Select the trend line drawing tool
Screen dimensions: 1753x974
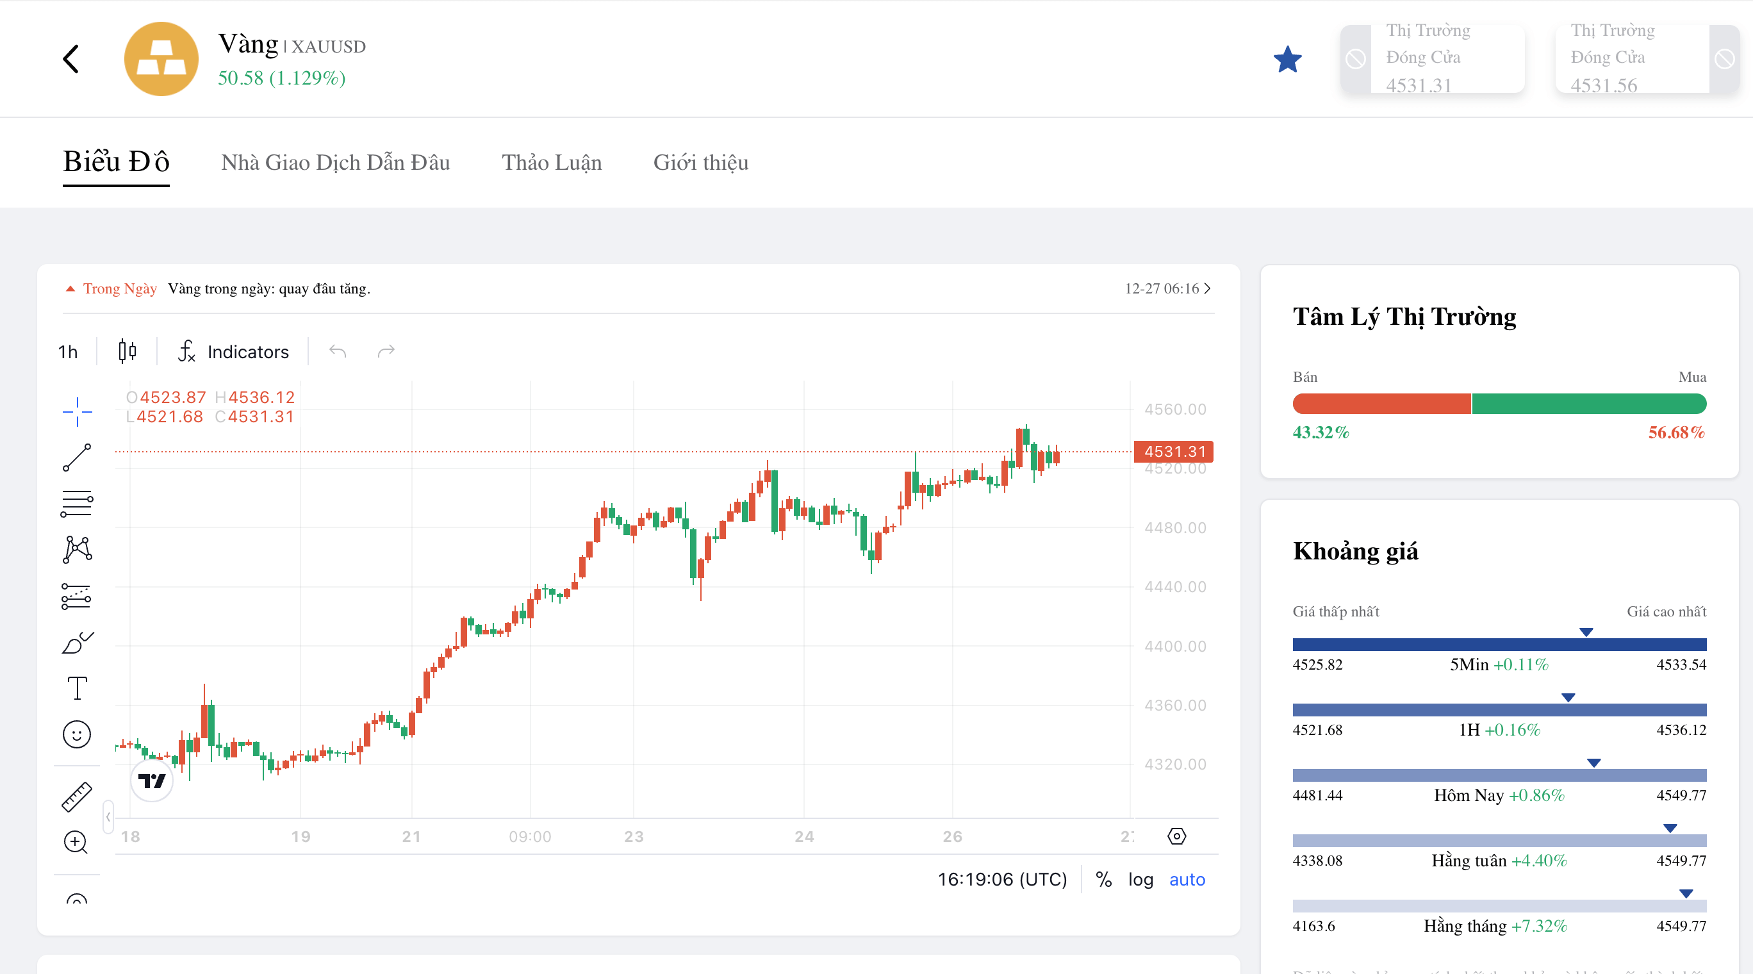tap(76, 458)
